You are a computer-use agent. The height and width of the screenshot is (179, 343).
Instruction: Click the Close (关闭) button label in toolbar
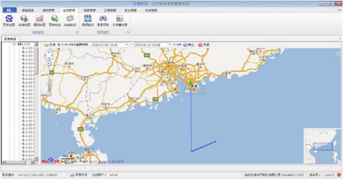click(x=206, y=45)
